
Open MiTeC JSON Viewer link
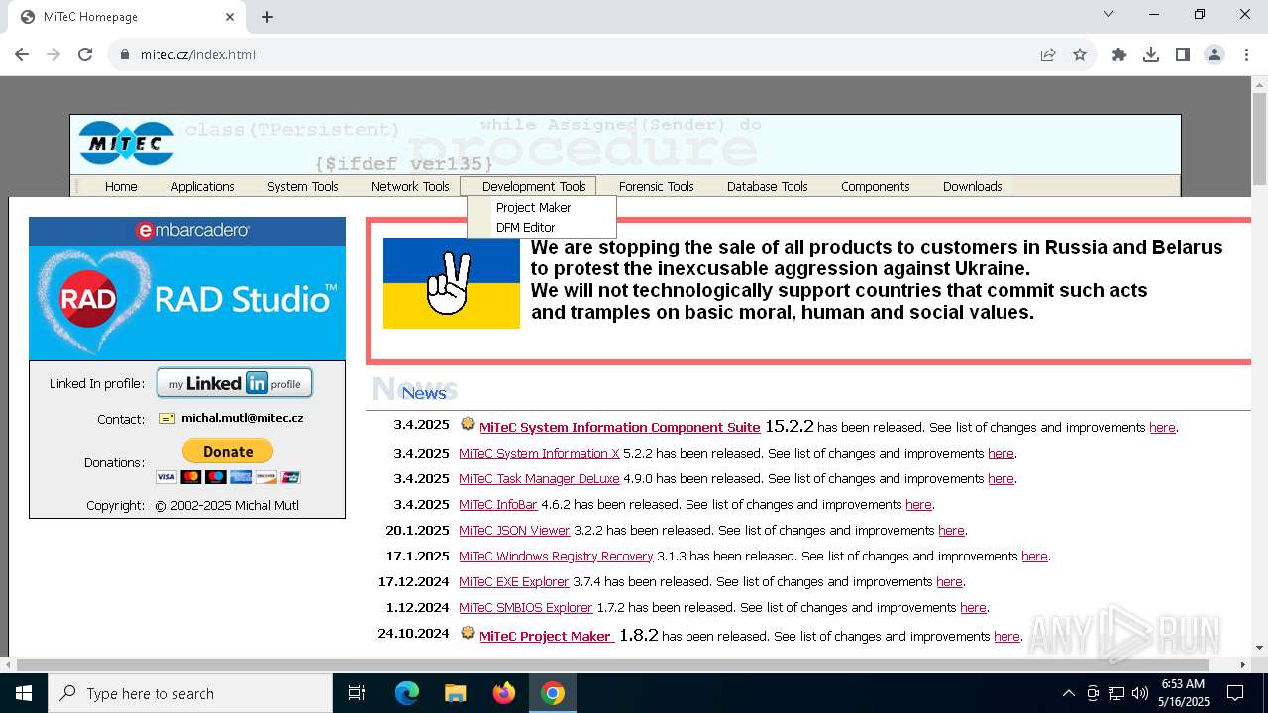[514, 530]
